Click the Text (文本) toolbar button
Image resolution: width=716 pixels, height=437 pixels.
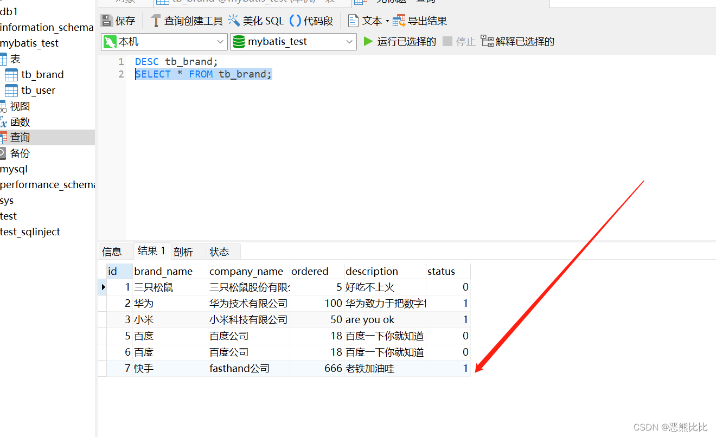point(365,21)
